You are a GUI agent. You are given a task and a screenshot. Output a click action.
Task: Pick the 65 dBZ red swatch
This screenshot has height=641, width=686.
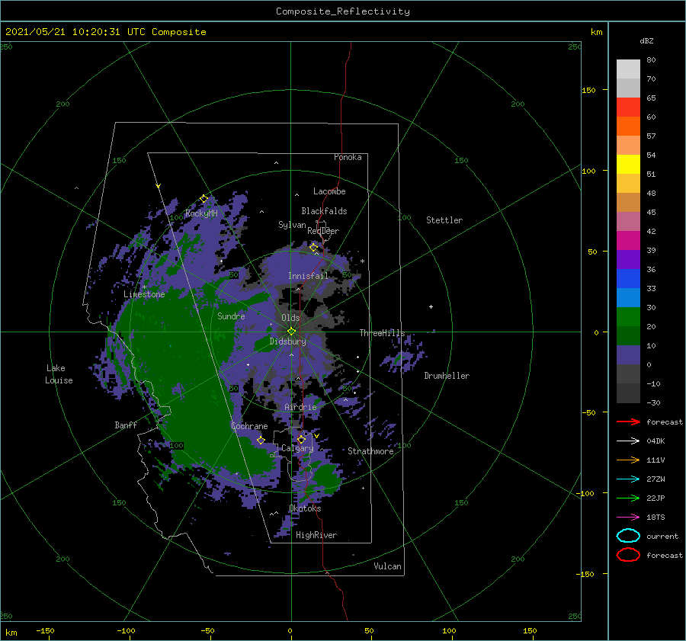pos(628,107)
